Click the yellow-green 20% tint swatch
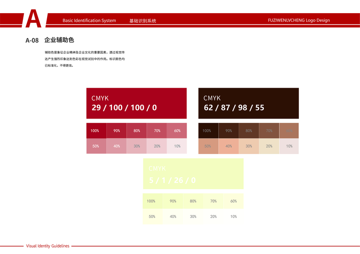The image size is (360, 254). (x=213, y=216)
